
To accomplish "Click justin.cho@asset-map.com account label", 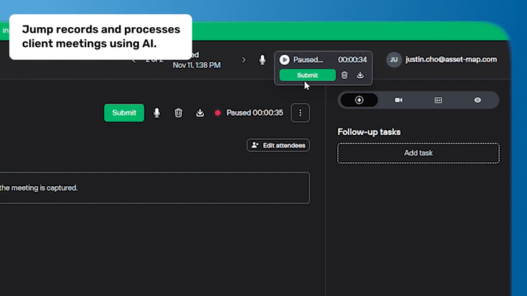I will tap(451, 59).
